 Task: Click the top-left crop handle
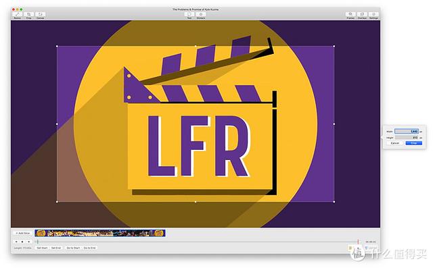[x=57, y=47]
